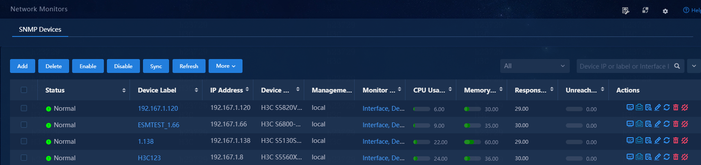Screen dimensions: 701x165
Task: Open the settings gear icon
Action: pos(665,11)
